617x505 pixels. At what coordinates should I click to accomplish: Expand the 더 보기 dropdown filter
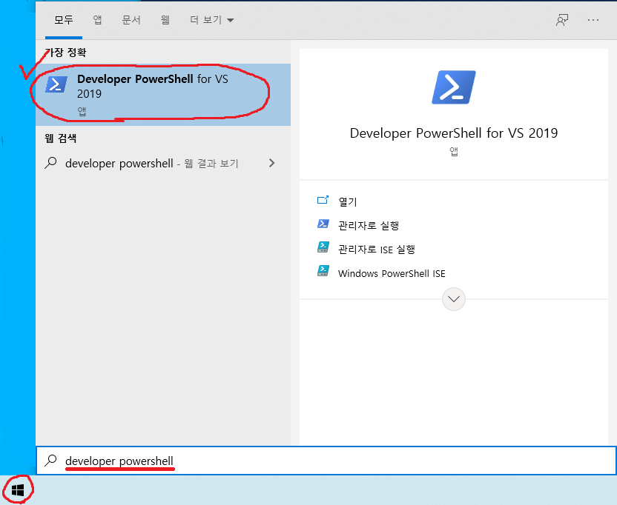tap(211, 20)
